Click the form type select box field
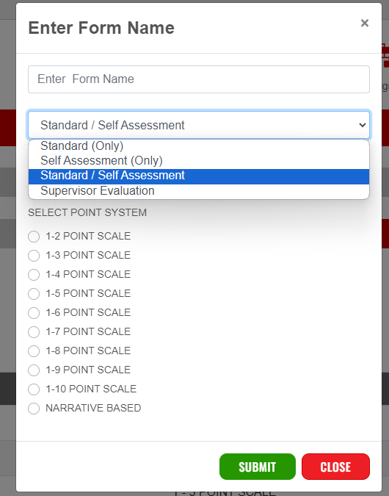This screenshot has width=389, height=496. [199, 125]
